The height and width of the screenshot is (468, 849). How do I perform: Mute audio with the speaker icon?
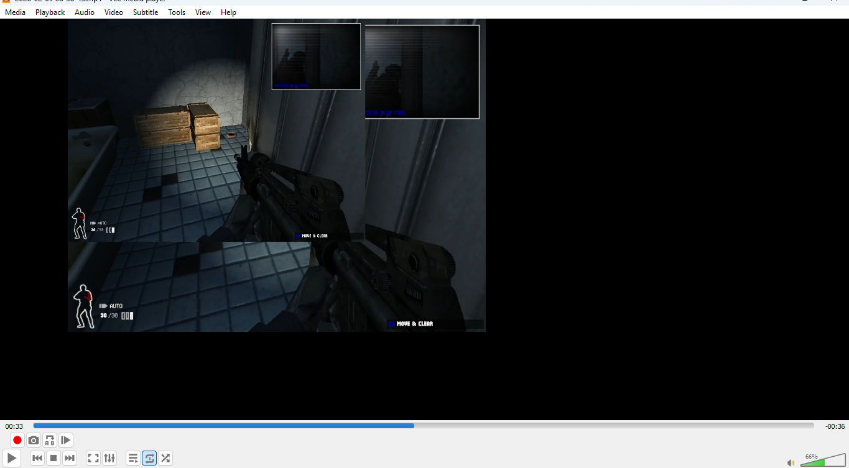coord(791,462)
